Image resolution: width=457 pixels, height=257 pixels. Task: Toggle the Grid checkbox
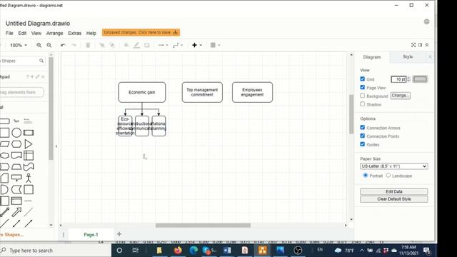point(362,79)
